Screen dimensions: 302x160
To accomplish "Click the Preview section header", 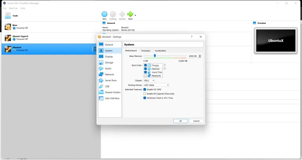I will click(x=261, y=23).
